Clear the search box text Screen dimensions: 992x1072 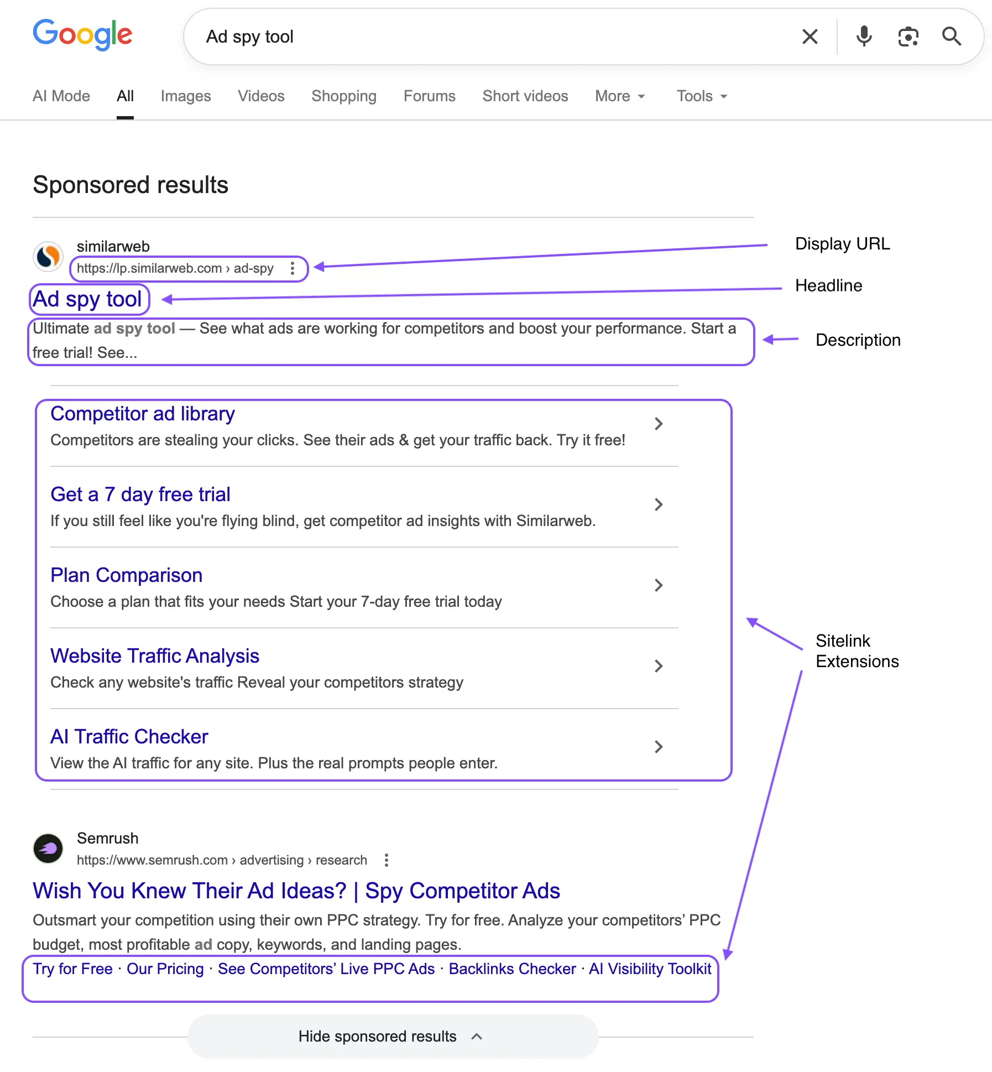(810, 37)
